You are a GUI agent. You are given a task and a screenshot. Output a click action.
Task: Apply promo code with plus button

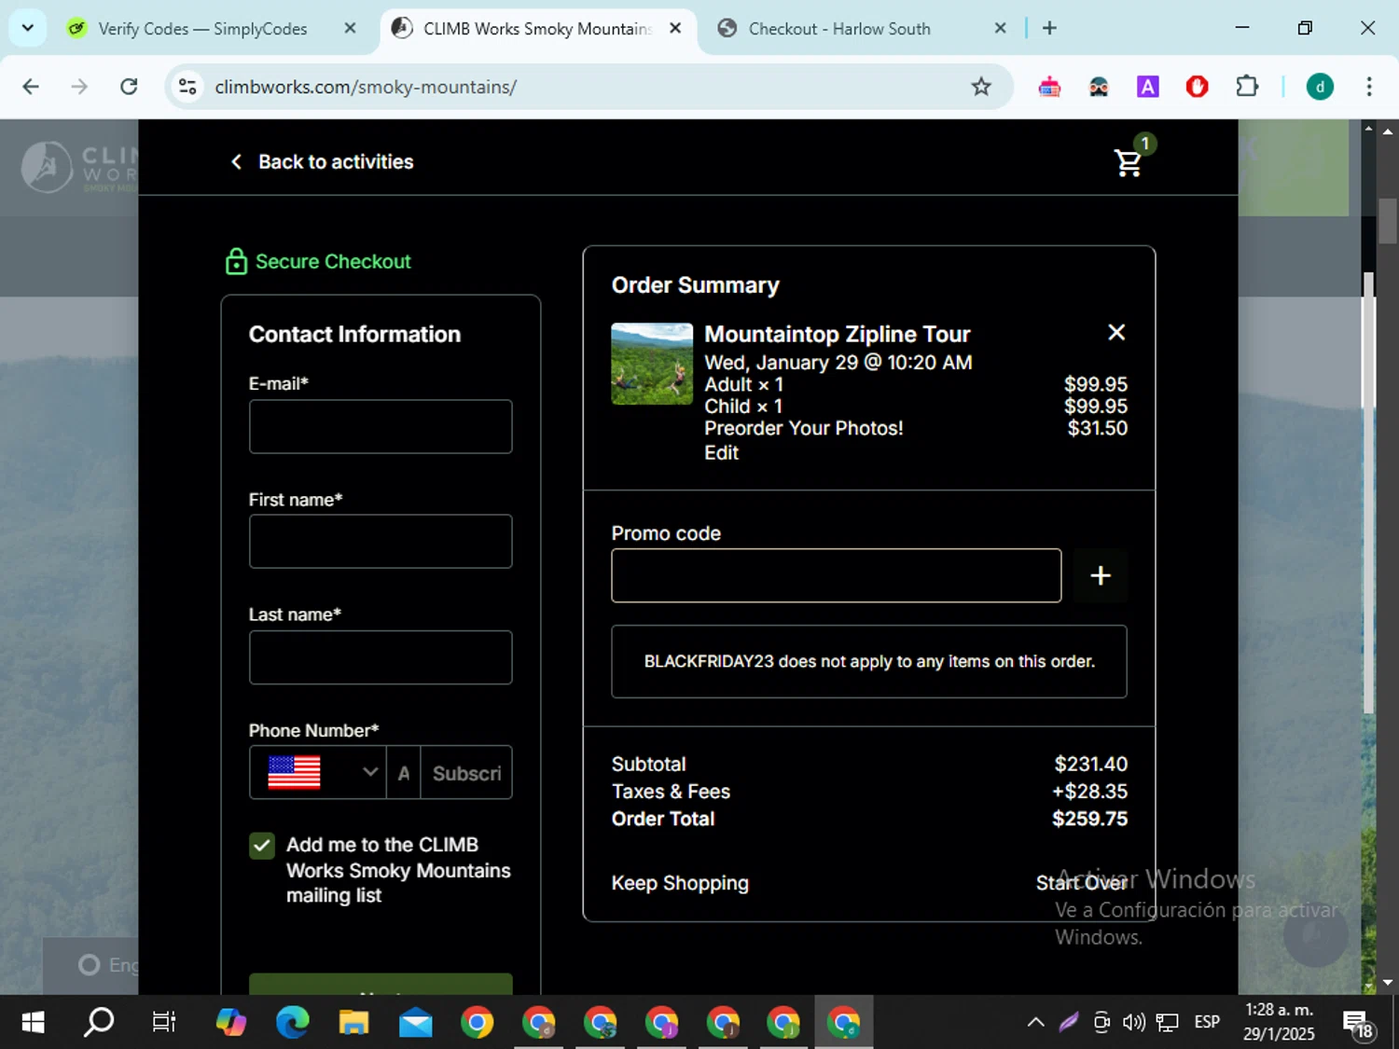pos(1101,575)
